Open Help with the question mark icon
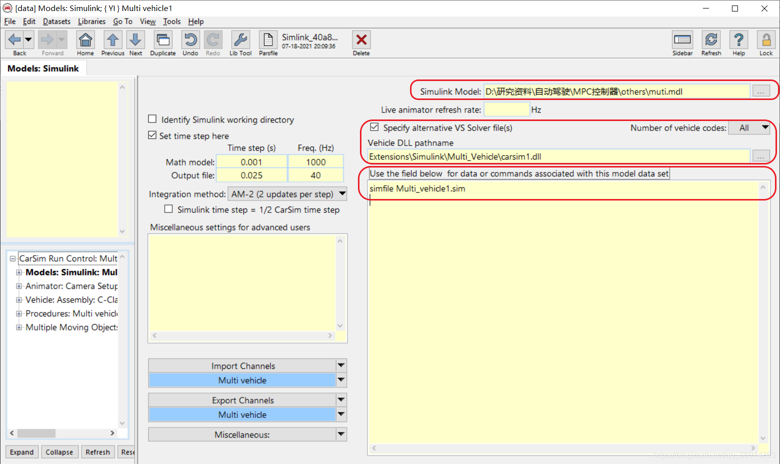This screenshot has width=780, height=464. [x=739, y=39]
